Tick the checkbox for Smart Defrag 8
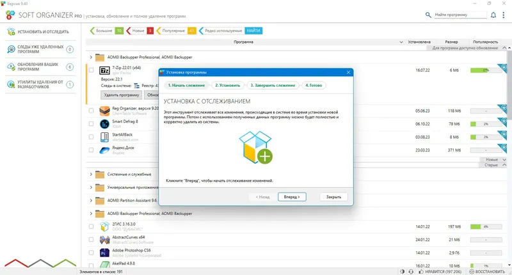The image size is (512, 275). click(x=91, y=124)
